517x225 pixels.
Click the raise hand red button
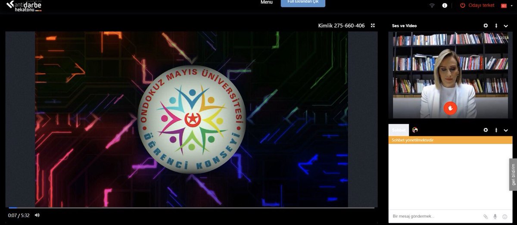click(450, 108)
